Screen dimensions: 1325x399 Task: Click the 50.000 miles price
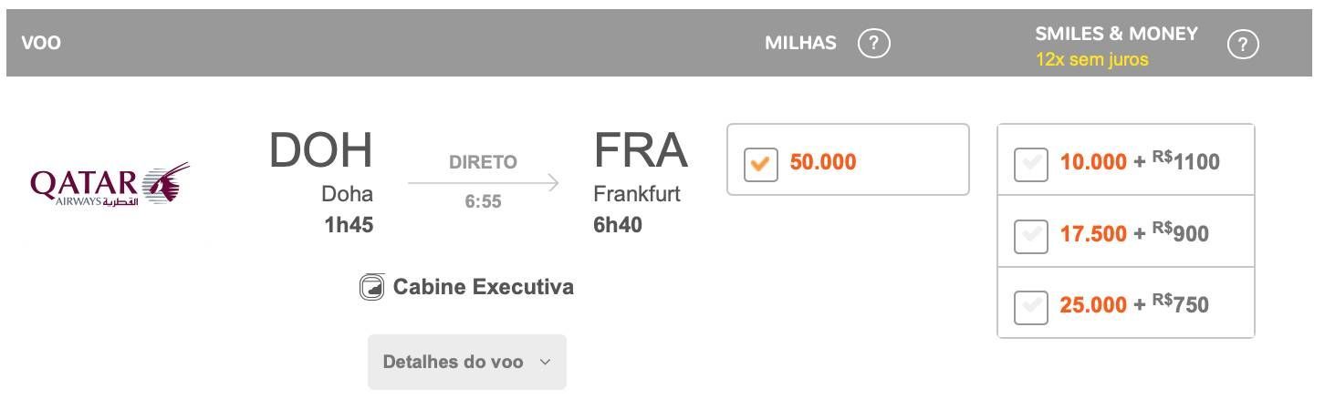[x=823, y=162]
